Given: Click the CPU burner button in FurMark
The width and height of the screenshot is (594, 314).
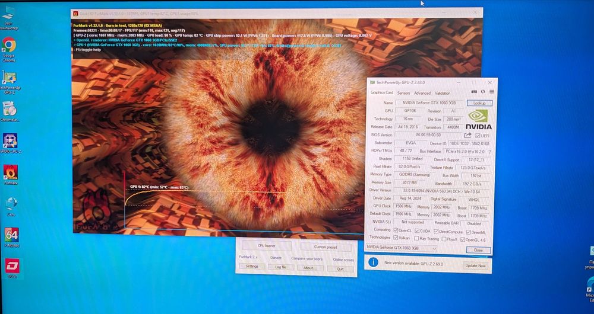Looking at the screenshot, I should point(267,246).
